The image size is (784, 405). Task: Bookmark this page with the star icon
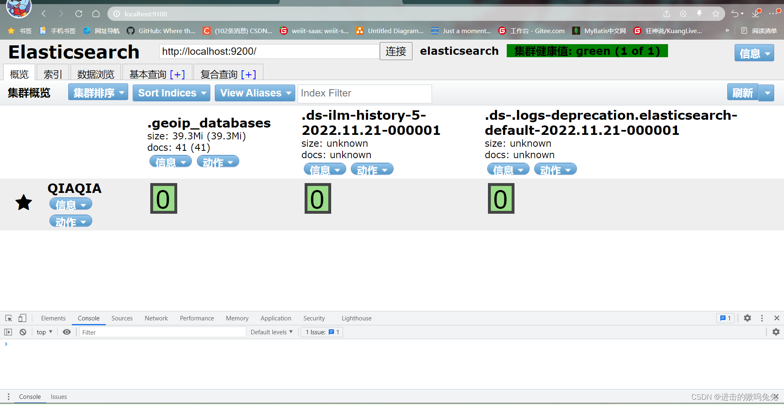pos(716,14)
